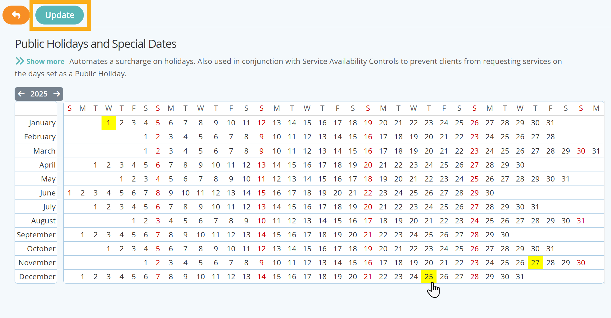Click the Public Holidays heading
Image resolution: width=611 pixels, height=318 pixels.
click(95, 44)
